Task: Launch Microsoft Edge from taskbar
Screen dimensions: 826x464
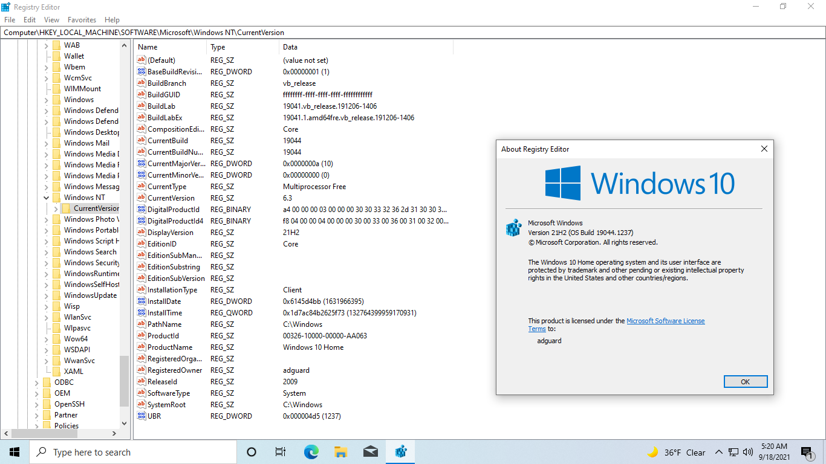Action: pyautogui.click(x=311, y=452)
